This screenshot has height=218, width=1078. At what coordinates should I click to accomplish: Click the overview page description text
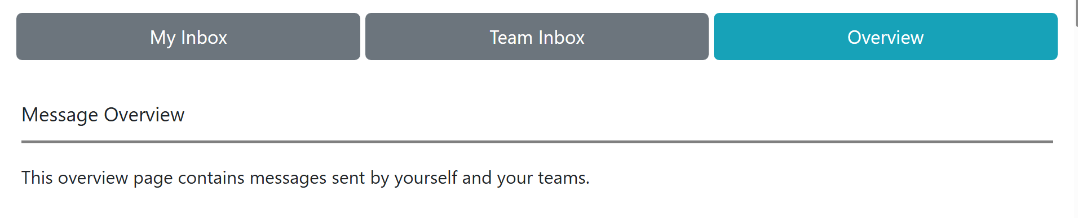(306, 178)
